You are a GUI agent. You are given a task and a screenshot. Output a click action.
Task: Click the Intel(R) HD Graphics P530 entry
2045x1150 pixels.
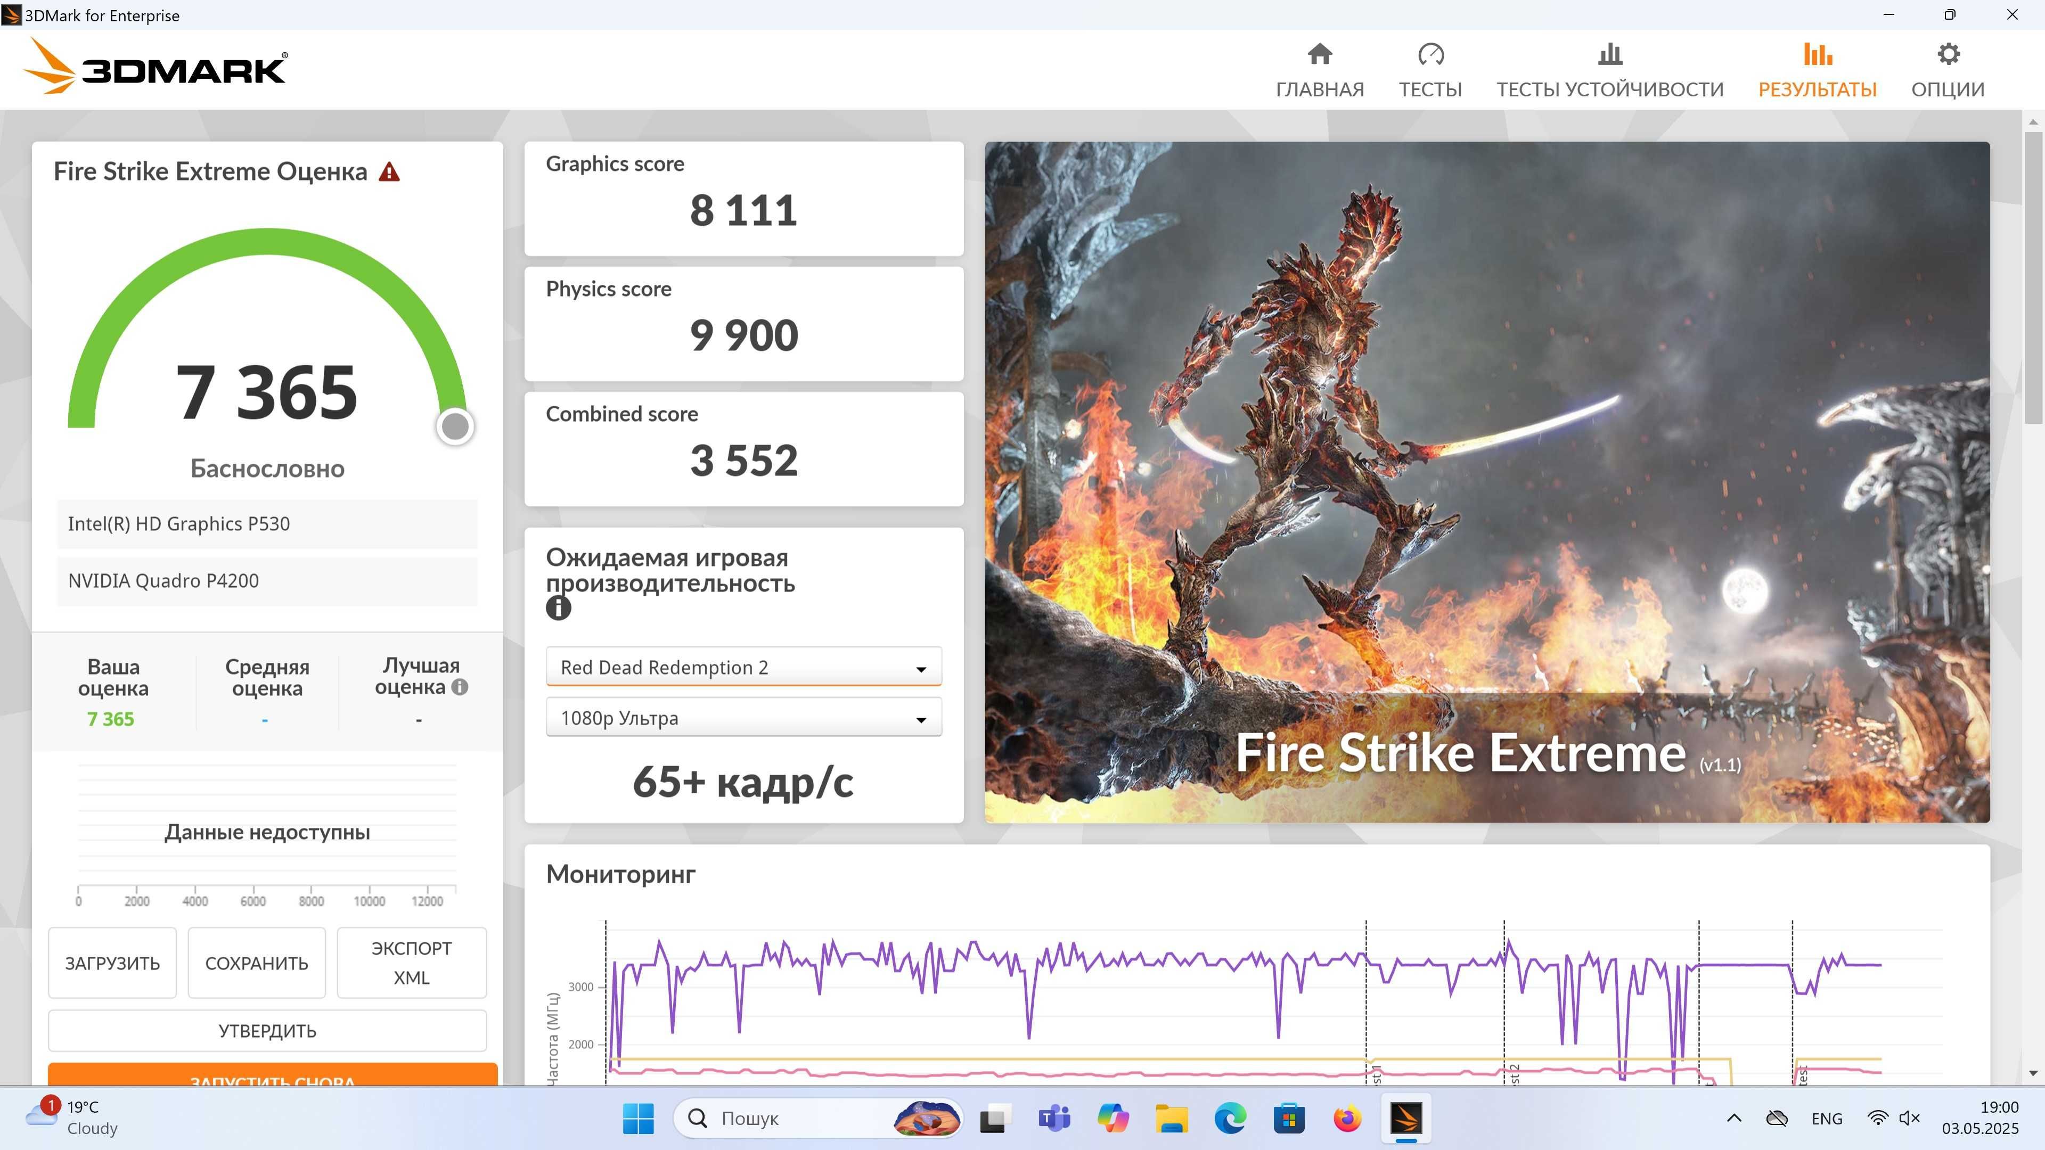point(267,524)
